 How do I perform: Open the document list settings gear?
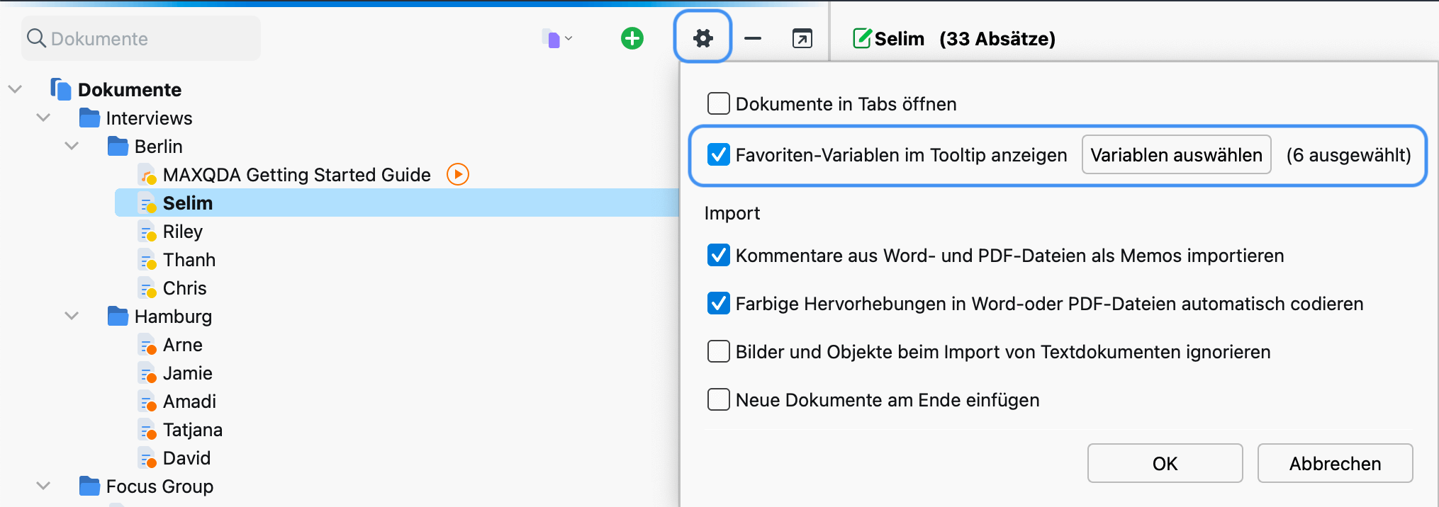(x=702, y=38)
